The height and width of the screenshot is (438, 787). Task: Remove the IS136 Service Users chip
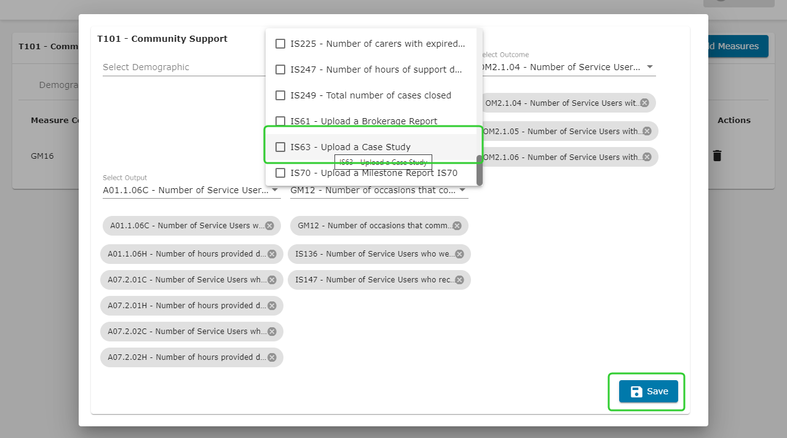tap(459, 254)
